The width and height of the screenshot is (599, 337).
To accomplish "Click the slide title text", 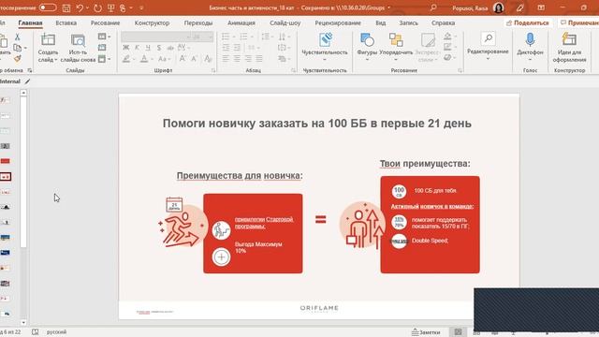I will point(317,124).
